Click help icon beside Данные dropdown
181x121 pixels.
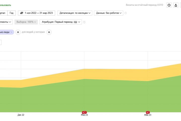coord(125,13)
